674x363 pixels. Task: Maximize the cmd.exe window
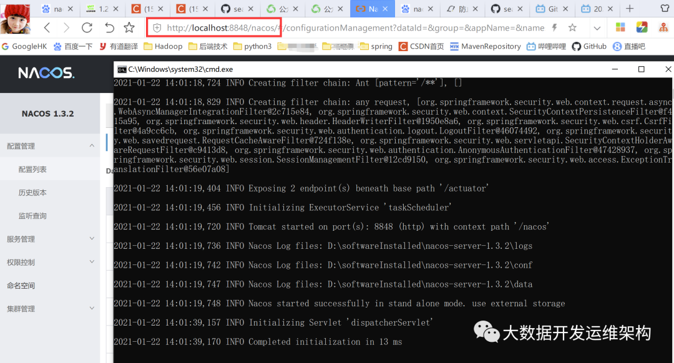coord(642,69)
